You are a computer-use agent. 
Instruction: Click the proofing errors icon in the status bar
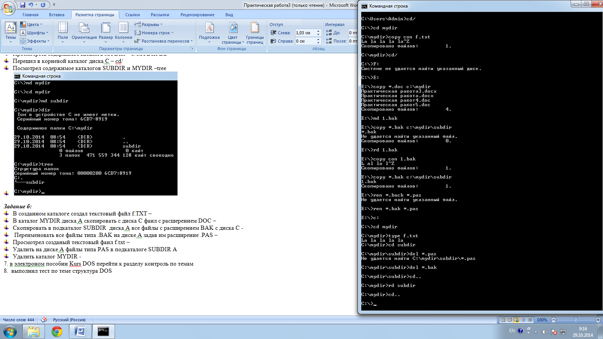44,320
